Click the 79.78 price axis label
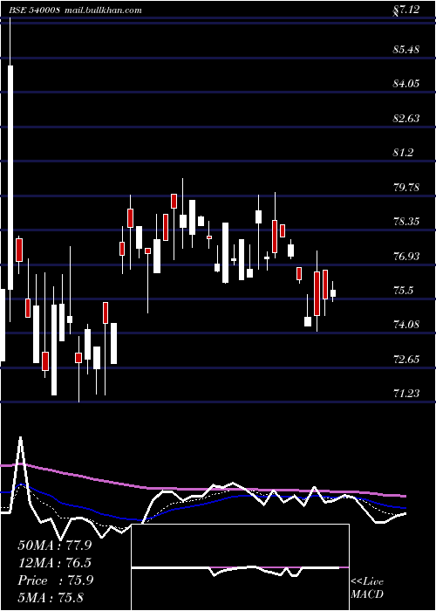The width and height of the screenshot is (436, 611). (x=406, y=188)
